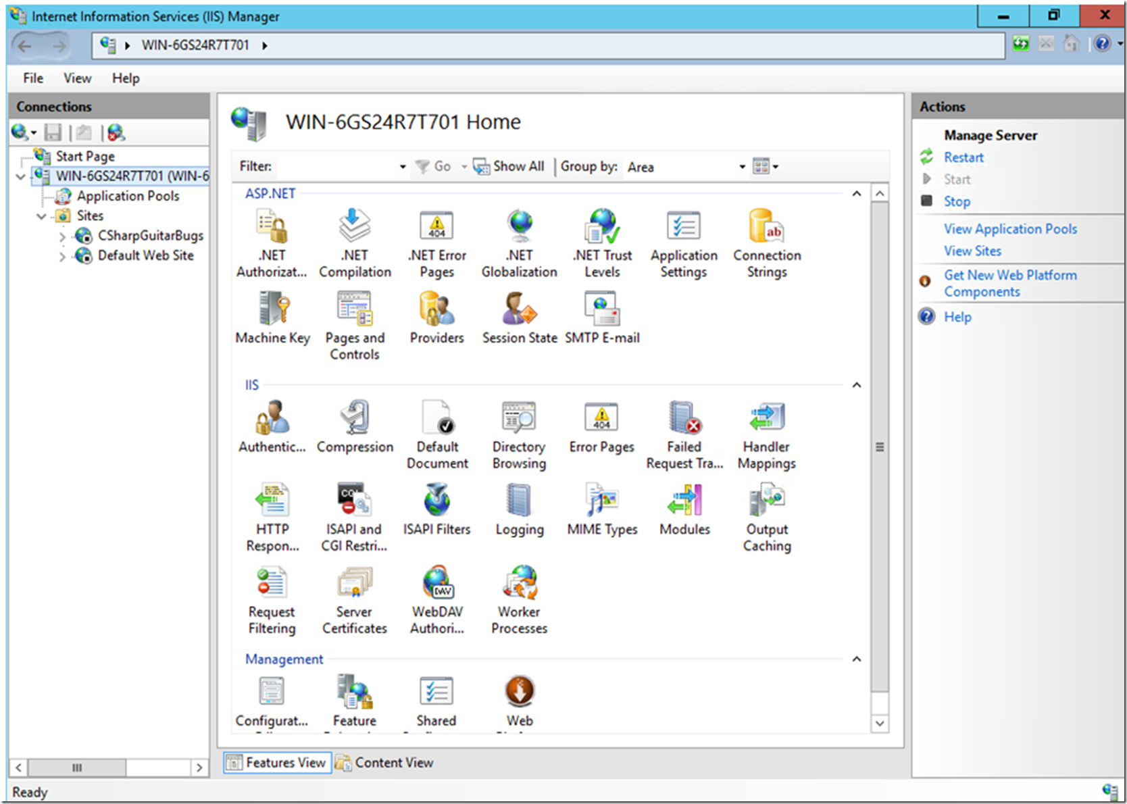Open Application Settings feature
Screen dimensions: 1127x804
pyautogui.click(x=684, y=243)
